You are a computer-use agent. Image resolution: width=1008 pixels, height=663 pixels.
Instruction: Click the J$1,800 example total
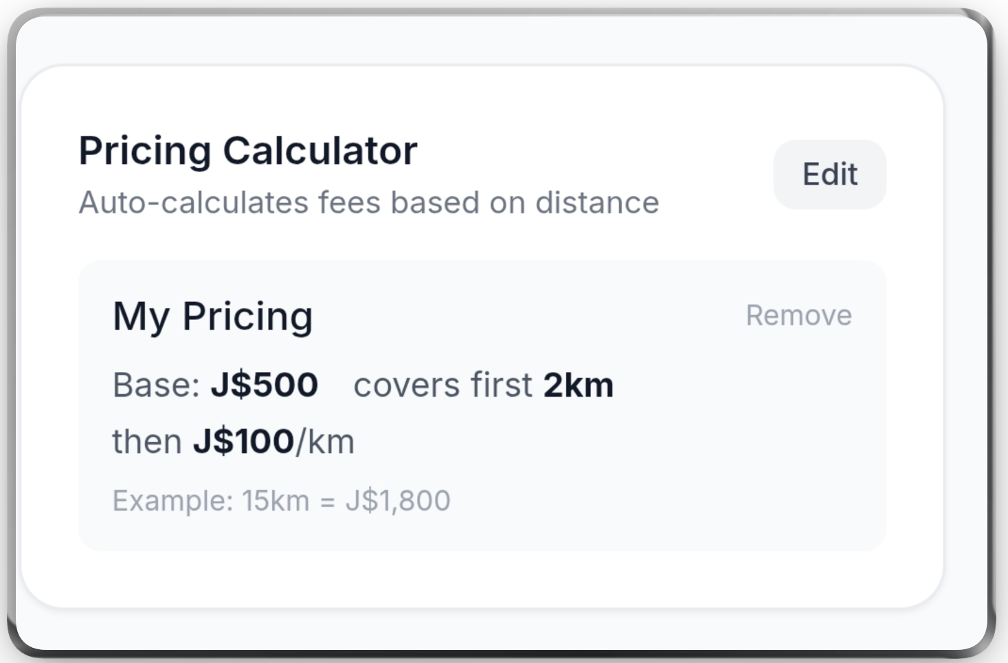399,500
